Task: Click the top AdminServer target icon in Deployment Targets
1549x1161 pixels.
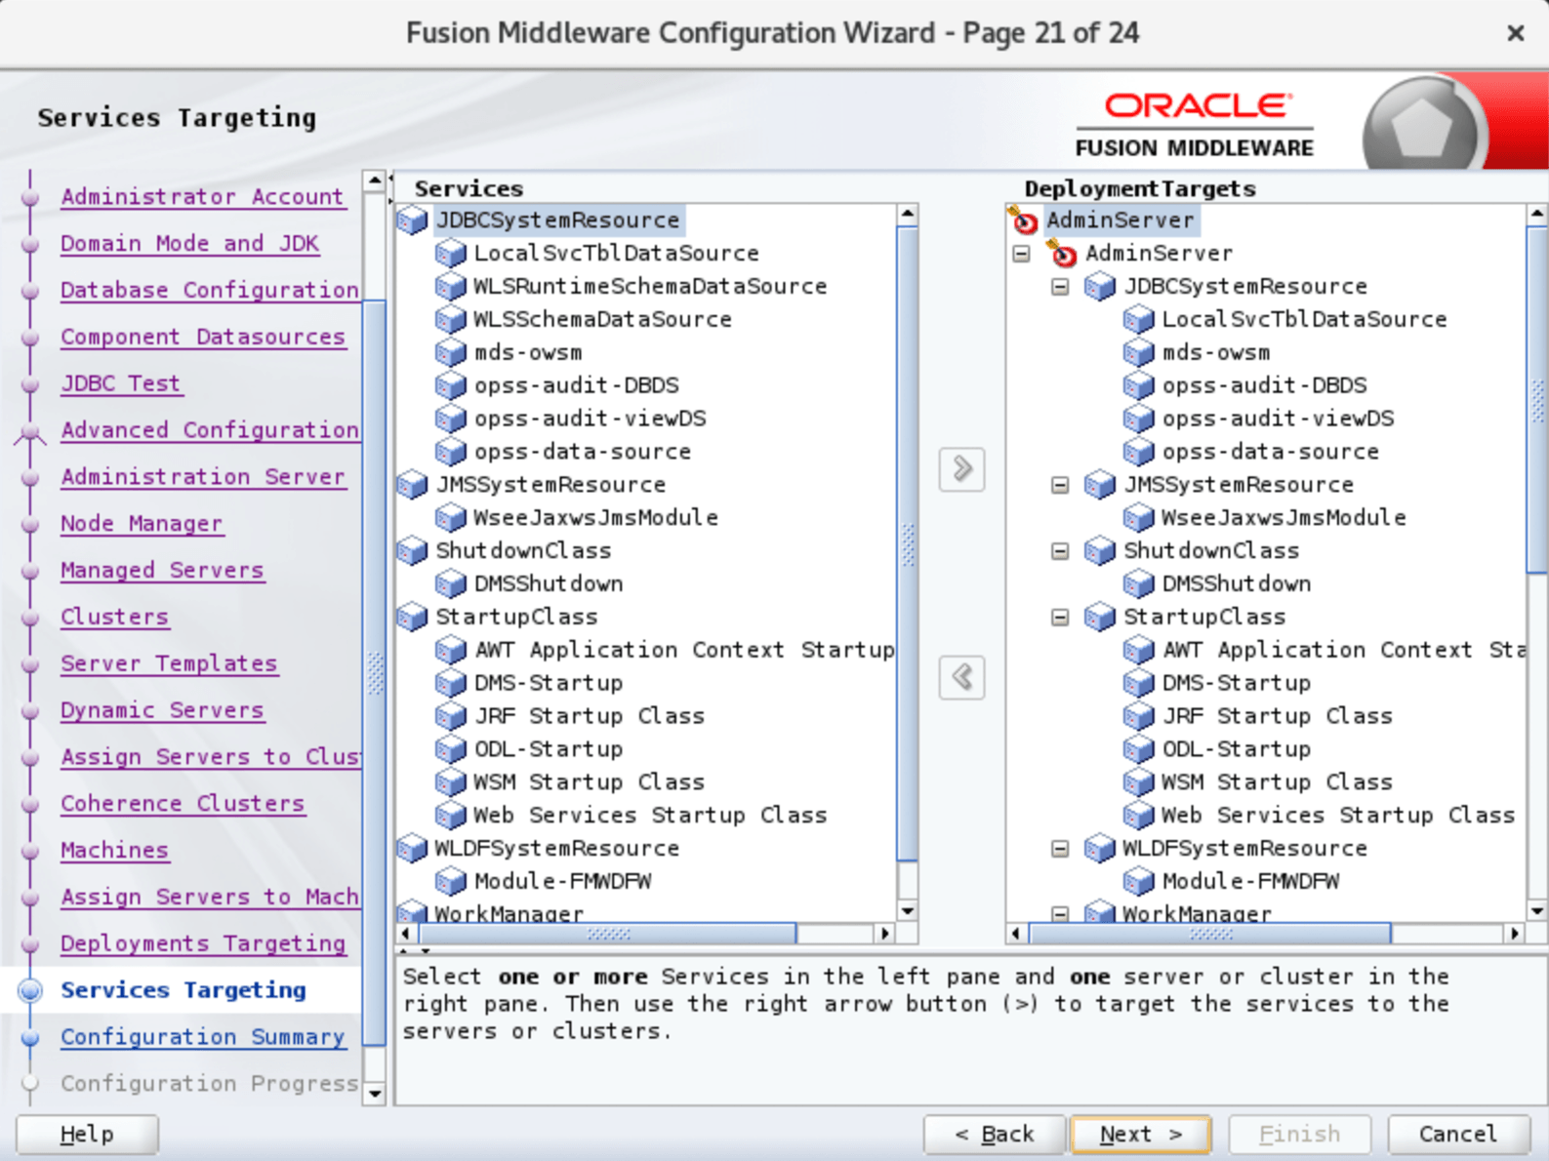Action: (1024, 220)
